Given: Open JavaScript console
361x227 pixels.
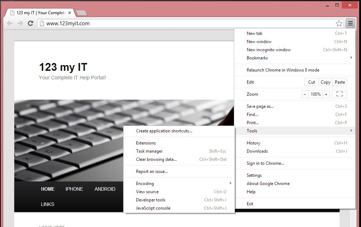Looking at the screenshot, I should 179,208.
